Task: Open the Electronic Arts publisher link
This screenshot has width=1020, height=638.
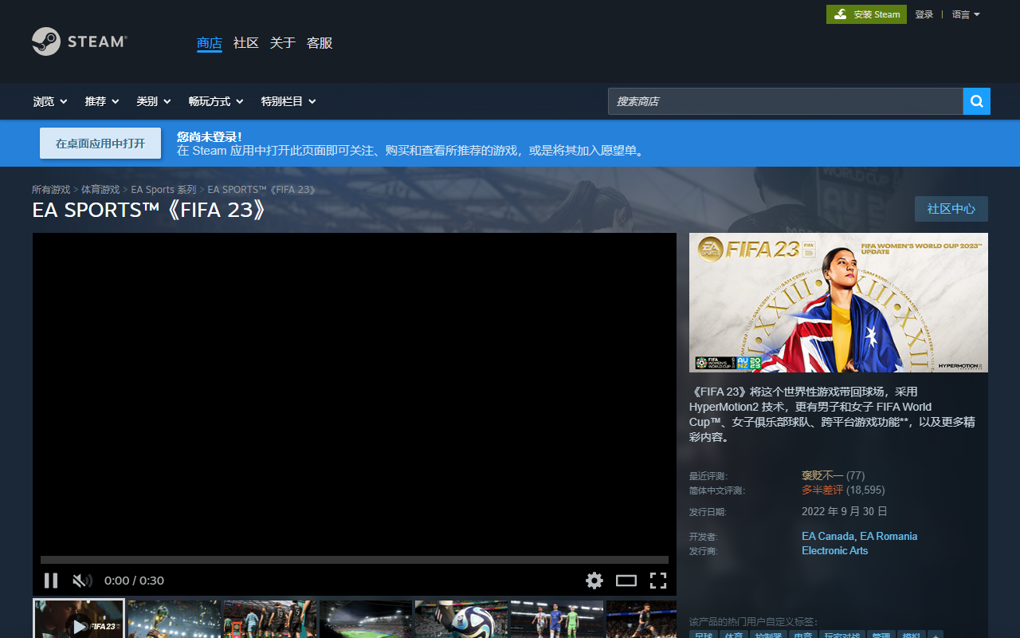Action: click(x=834, y=550)
